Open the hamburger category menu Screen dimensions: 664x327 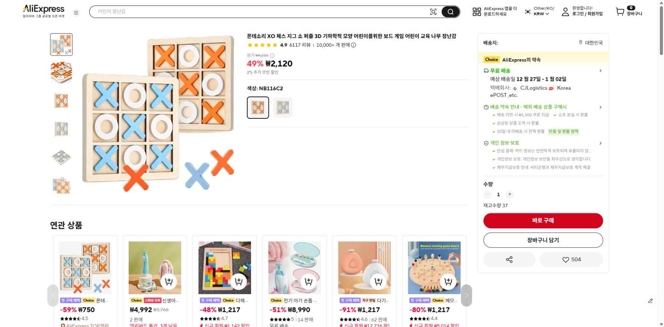pos(76,13)
